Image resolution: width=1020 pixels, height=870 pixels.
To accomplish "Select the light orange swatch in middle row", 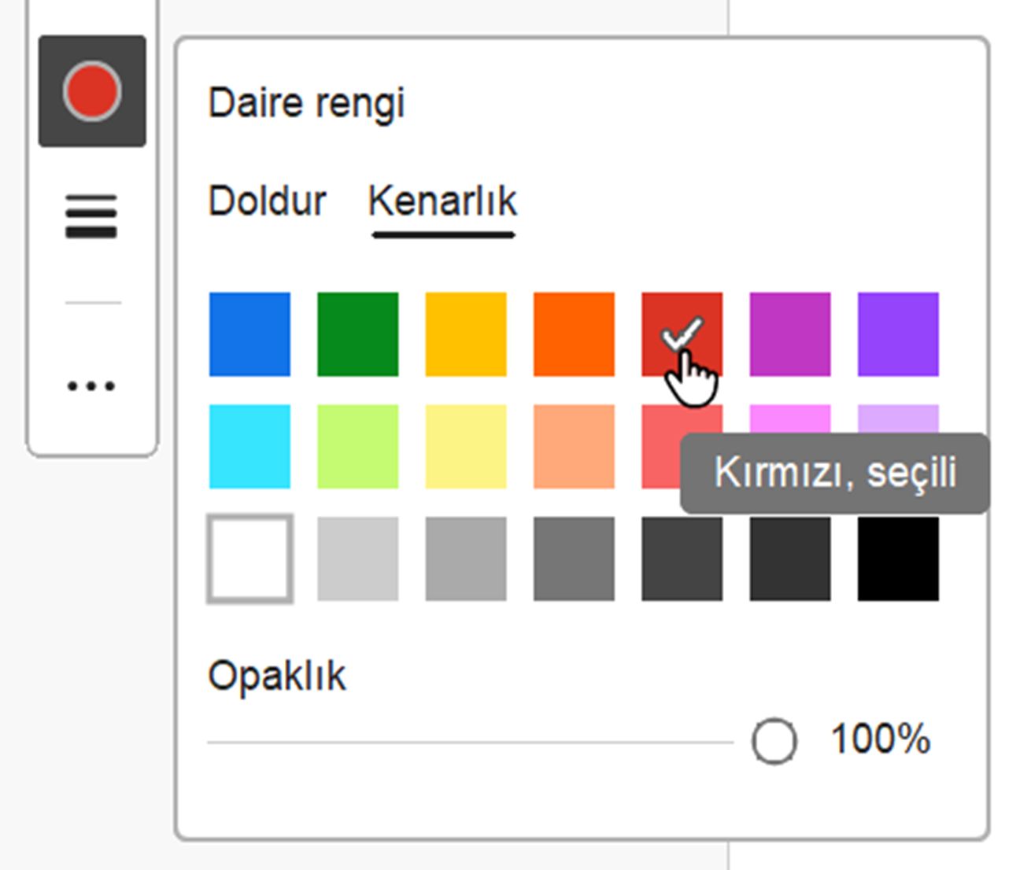I will [574, 447].
